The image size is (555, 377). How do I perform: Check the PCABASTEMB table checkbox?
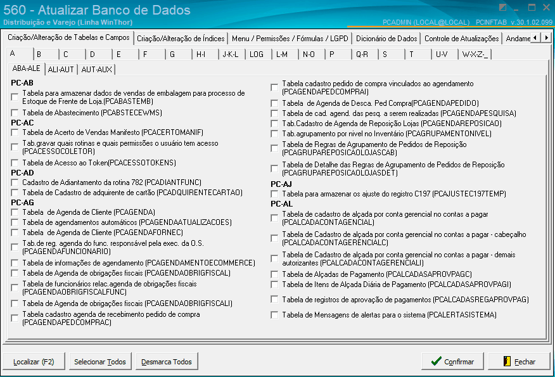(x=15, y=97)
